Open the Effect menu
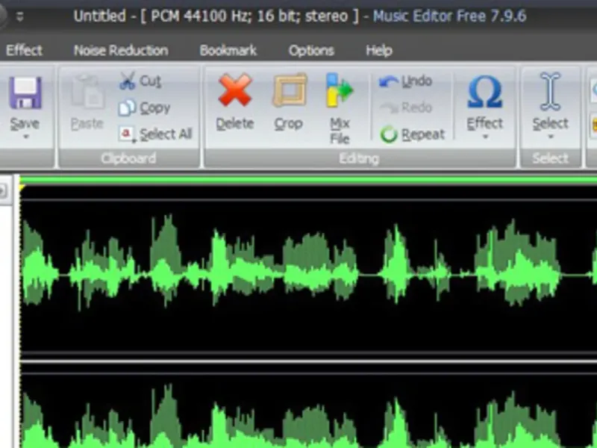The height and width of the screenshot is (448, 597). tap(24, 50)
